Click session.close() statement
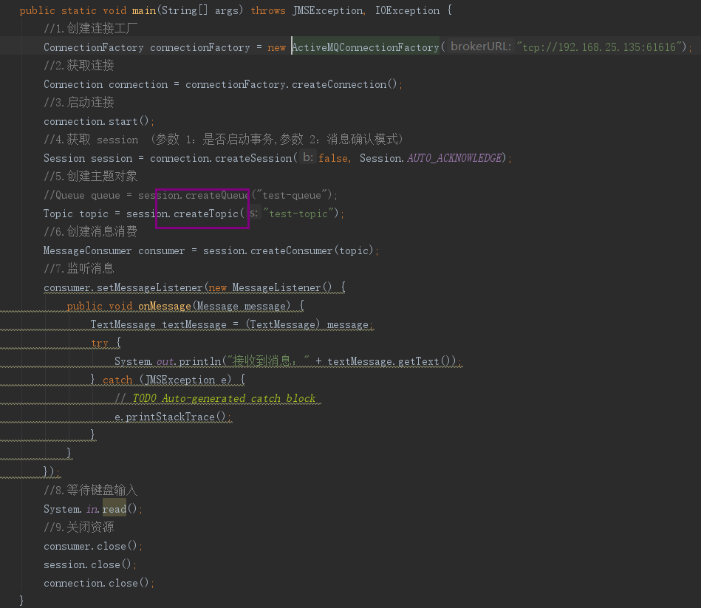 coord(90,564)
